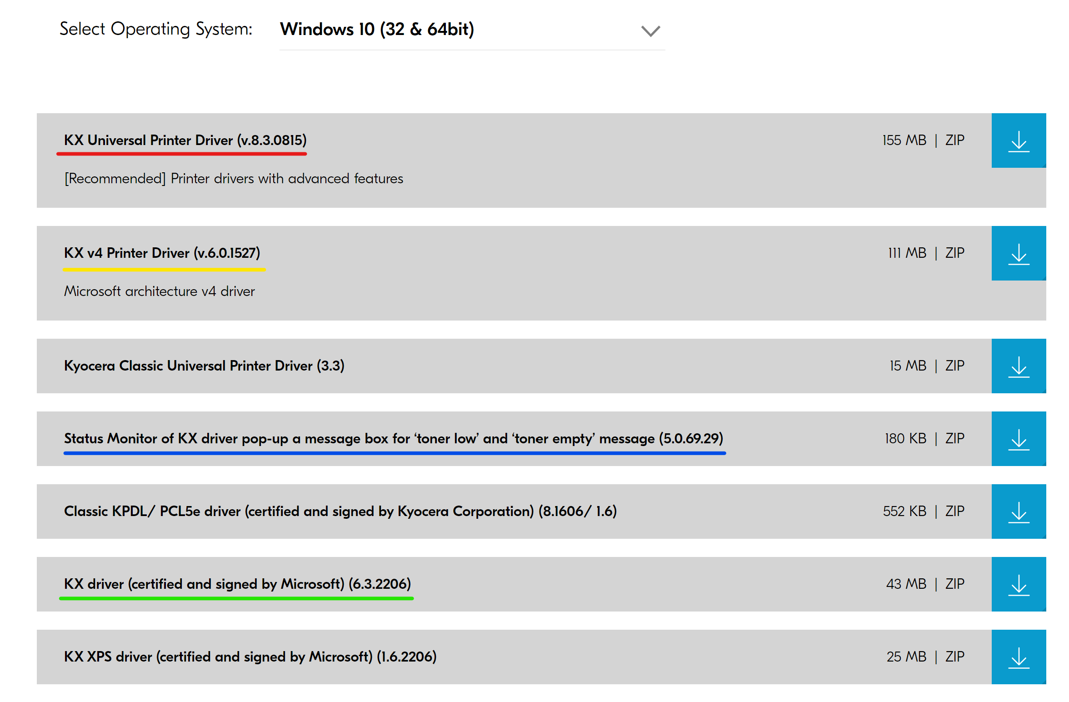Select Classic KPDL/ PCL5e driver title
Screen dimensions: 1069x702
coord(340,511)
